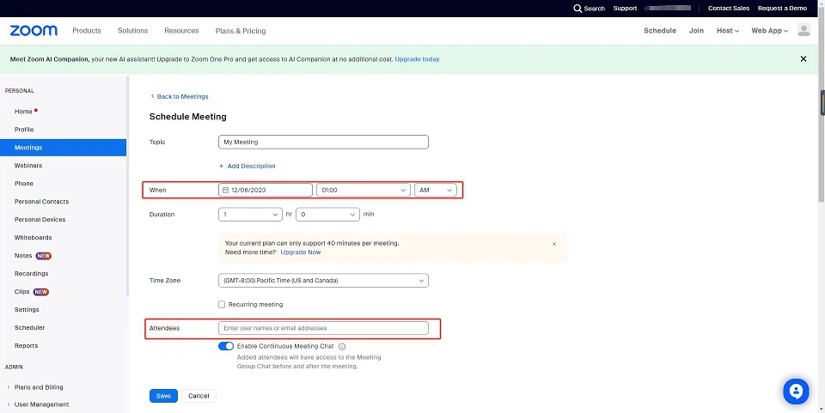Open Plans & Pricing in top navigation
This screenshot has width=825, height=413.
[241, 31]
